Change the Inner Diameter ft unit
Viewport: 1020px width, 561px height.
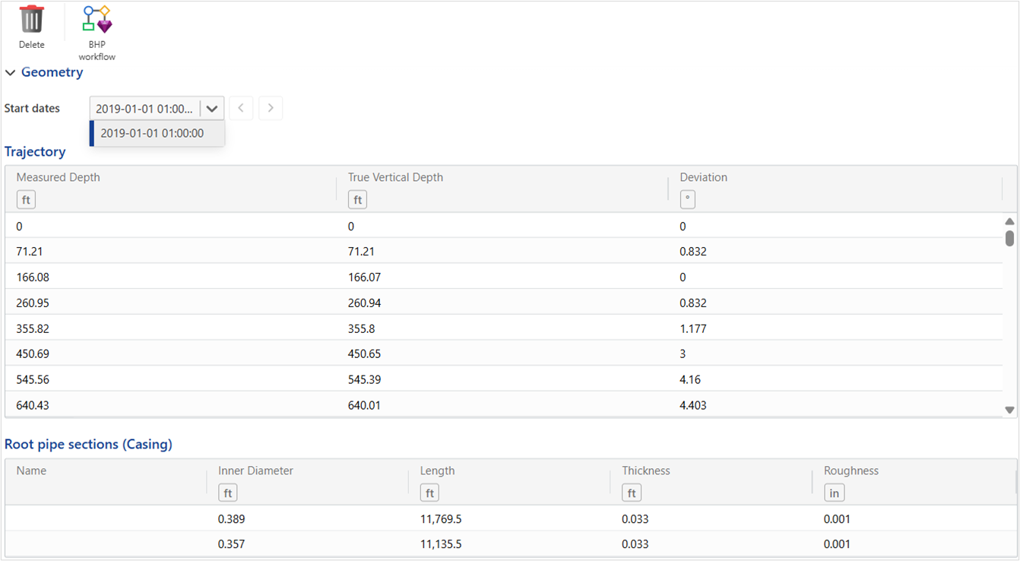(227, 493)
